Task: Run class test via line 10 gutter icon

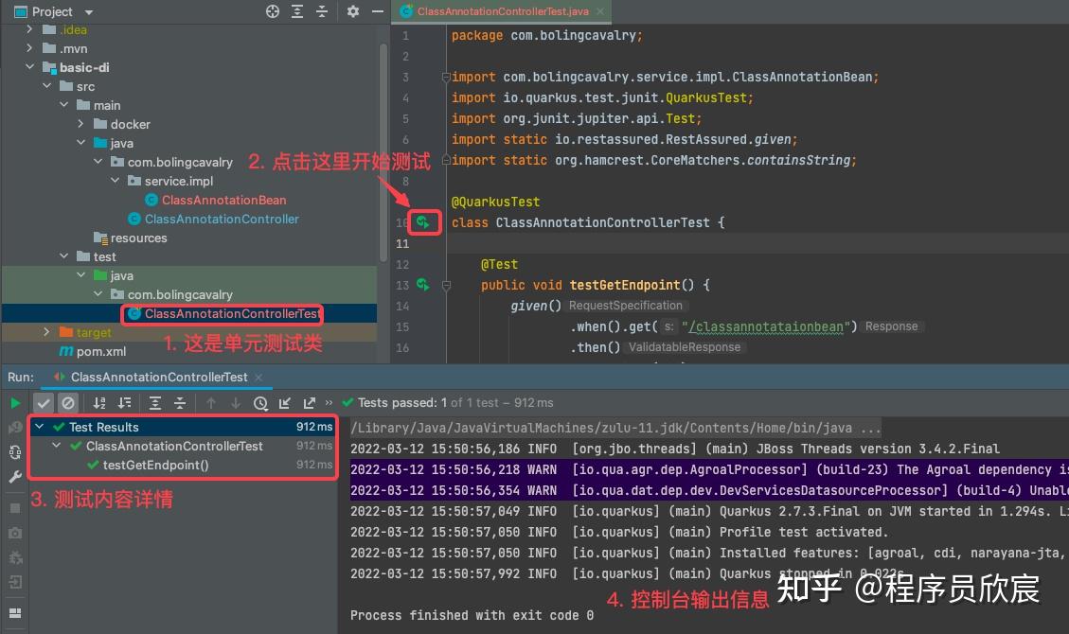Action: click(422, 222)
